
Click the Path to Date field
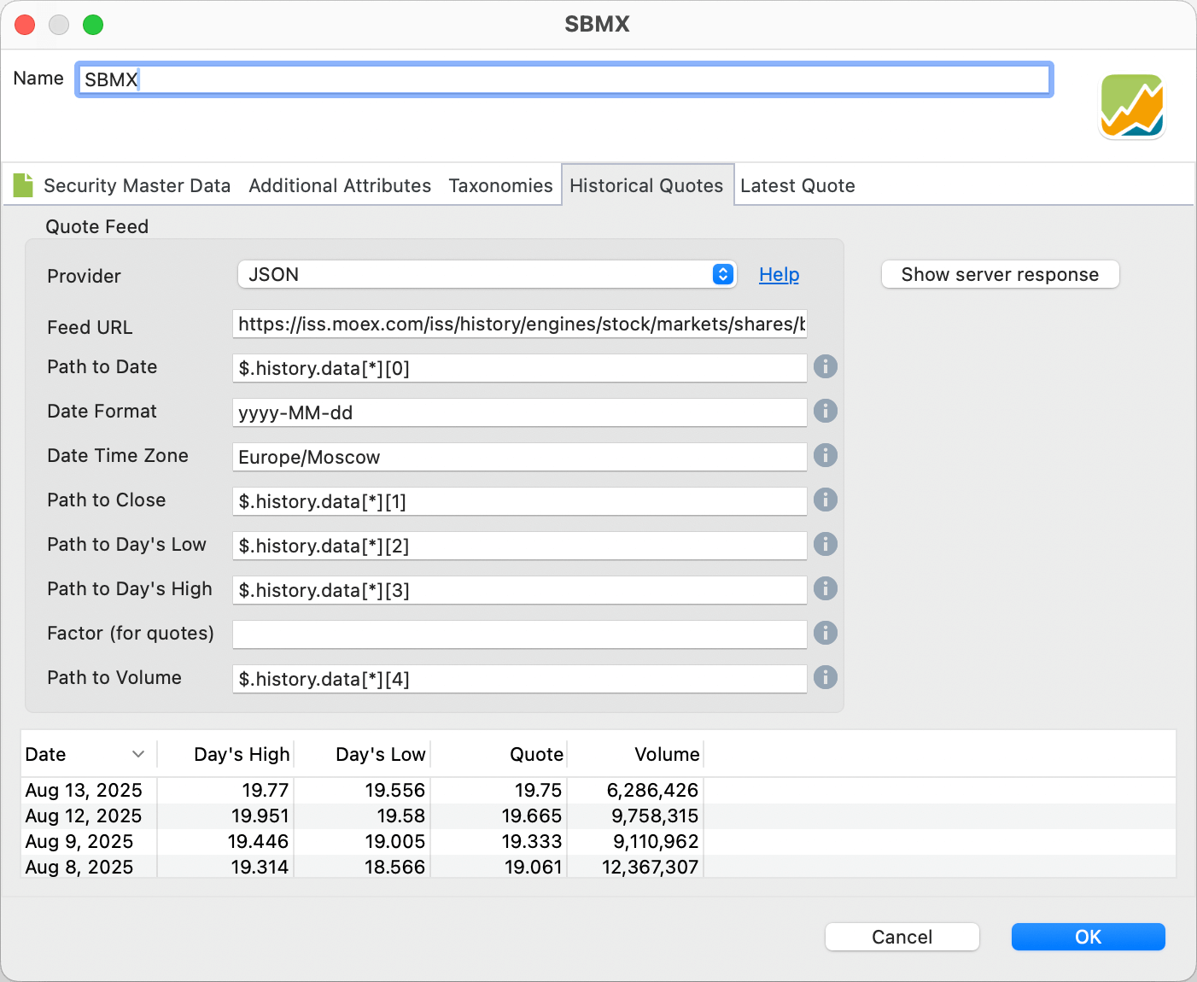point(519,368)
